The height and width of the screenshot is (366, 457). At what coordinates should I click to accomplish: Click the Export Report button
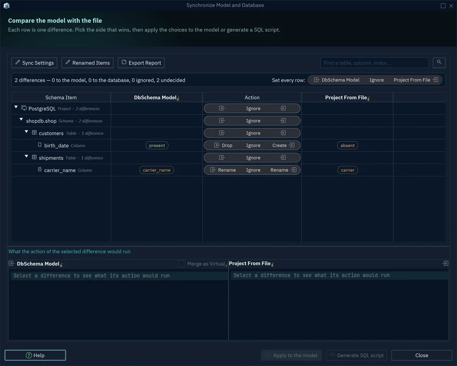(x=141, y=63)
